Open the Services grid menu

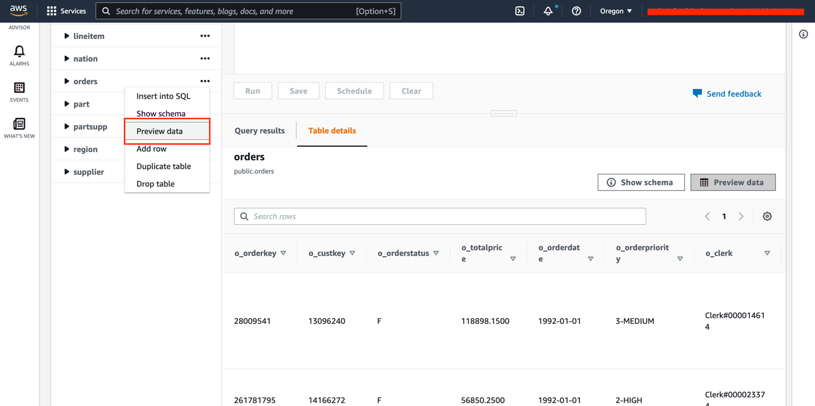click(x=66, y=11)
